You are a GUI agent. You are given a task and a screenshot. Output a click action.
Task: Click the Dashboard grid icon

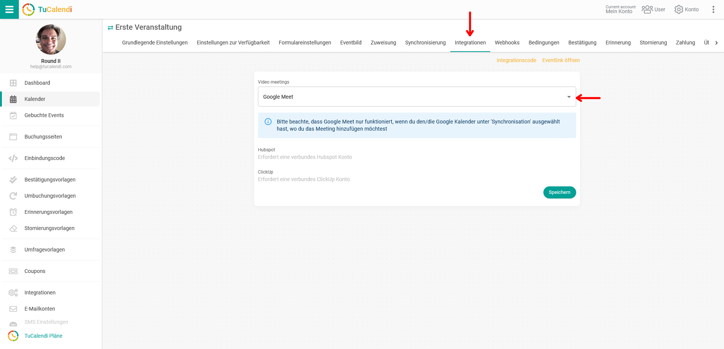[x=13, y=83]
